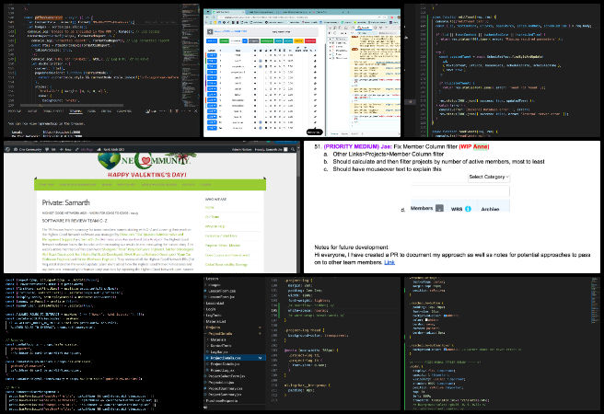
Task: Click the WBS info icon
Action: 468,209
